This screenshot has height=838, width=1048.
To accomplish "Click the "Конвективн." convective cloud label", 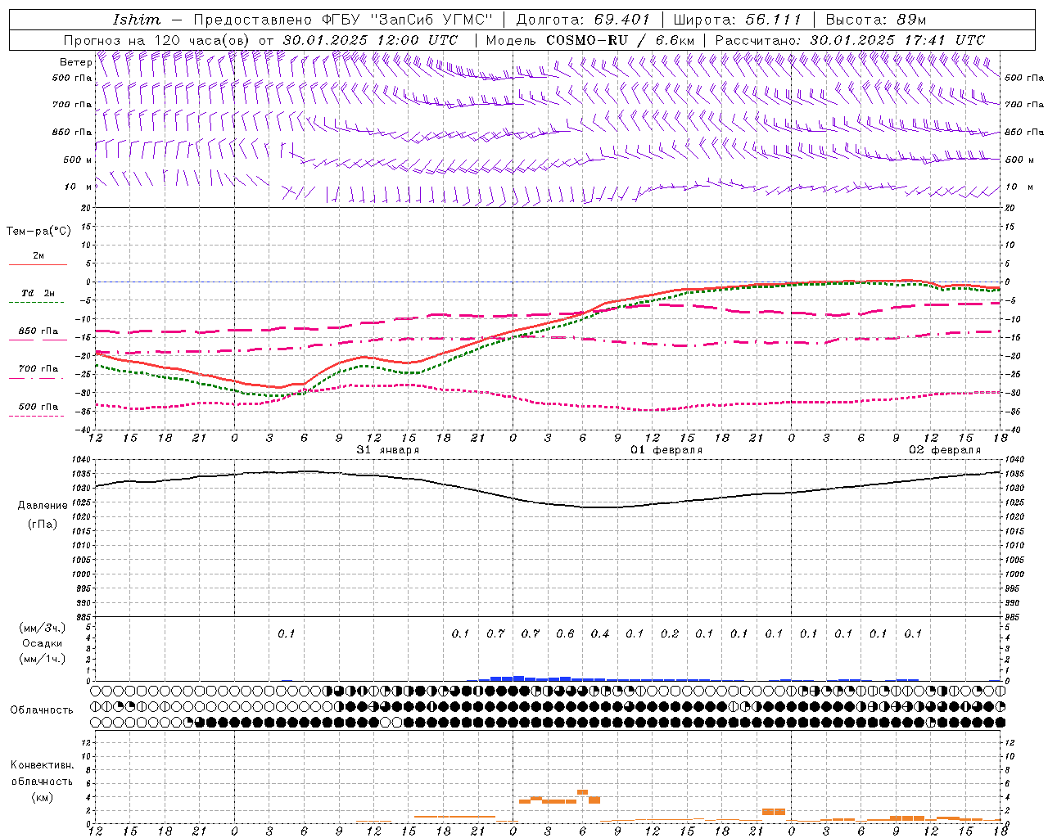I will click(43, 765).
